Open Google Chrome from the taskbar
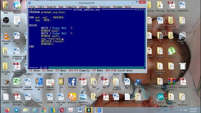 coord(44,110)
